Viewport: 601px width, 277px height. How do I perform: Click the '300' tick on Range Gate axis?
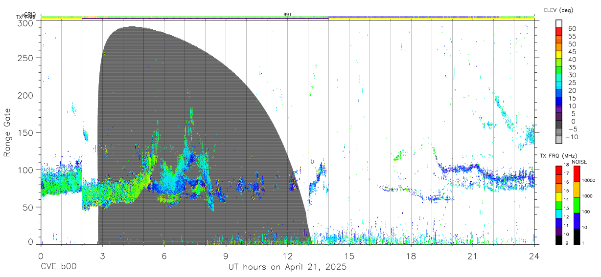coord(25,23)
